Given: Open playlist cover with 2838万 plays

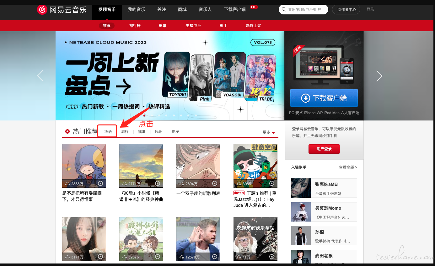Looking at the screenshot, I should [84, 166].
